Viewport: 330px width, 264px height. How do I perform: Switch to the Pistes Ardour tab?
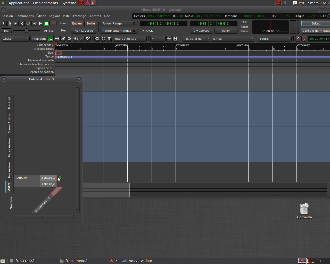pyautogui.click(x=10, y=147)
